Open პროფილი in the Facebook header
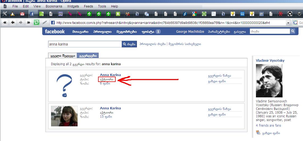 (x=102, y=32)
